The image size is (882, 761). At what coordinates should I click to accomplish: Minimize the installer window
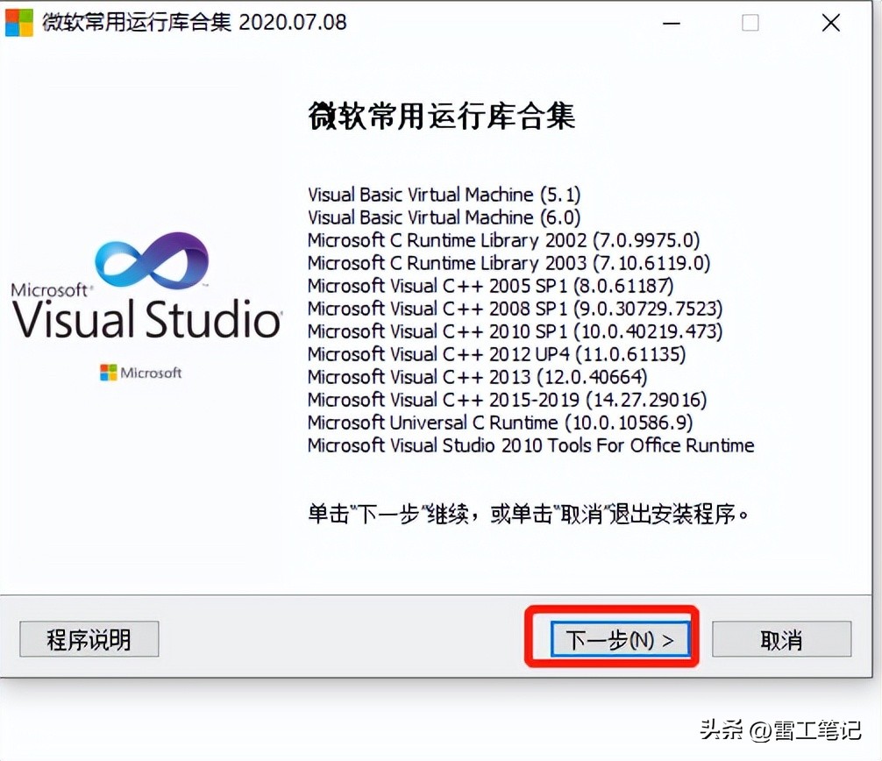coord(671,24)
